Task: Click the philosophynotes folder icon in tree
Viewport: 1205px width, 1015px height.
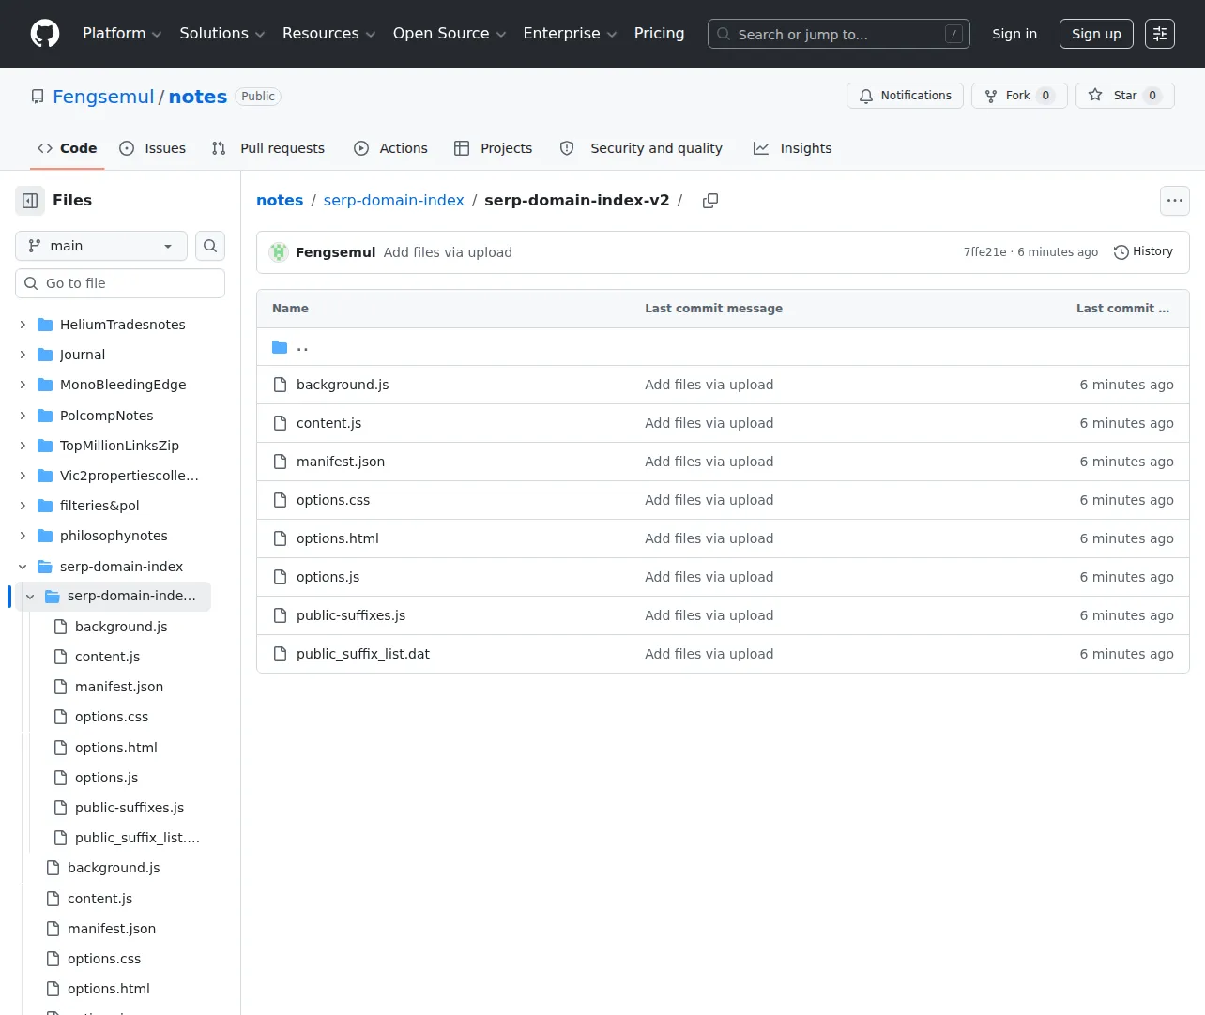Action: pyautogui.click(x=45, y=536)
